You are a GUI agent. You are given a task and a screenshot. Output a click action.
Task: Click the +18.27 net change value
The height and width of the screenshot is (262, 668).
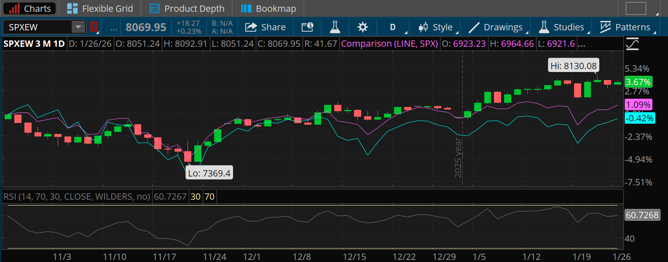[x=188, y=24]
